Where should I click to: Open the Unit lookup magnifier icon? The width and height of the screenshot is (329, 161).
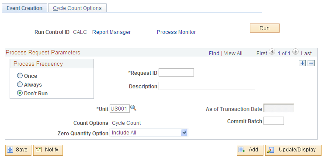[x=133, y=108]
